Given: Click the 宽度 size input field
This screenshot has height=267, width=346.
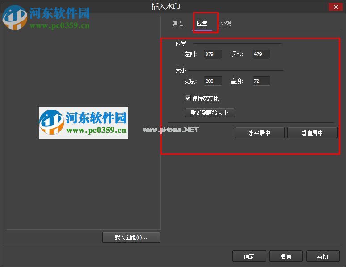Looking at the screenshot, I should 213,81.
